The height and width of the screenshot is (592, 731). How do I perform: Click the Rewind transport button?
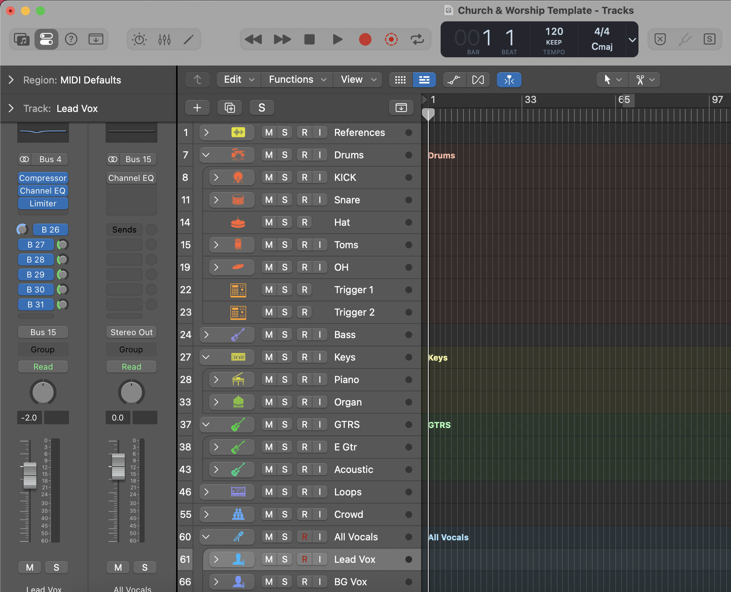(253, 39)
